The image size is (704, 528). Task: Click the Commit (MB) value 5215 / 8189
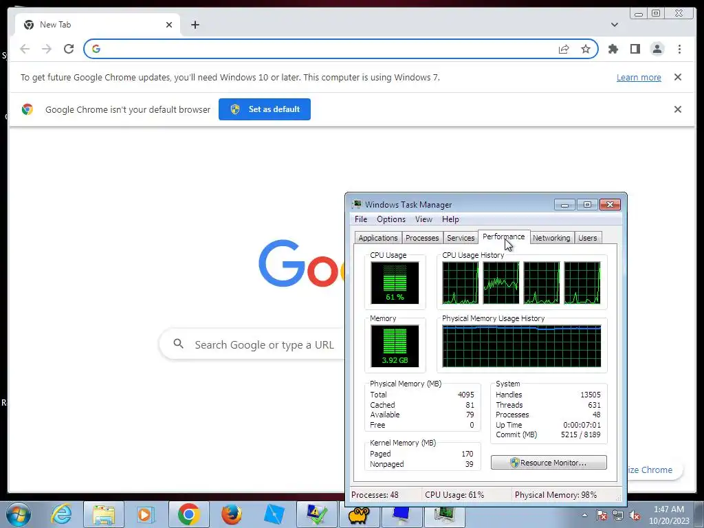tap(580, 434)
